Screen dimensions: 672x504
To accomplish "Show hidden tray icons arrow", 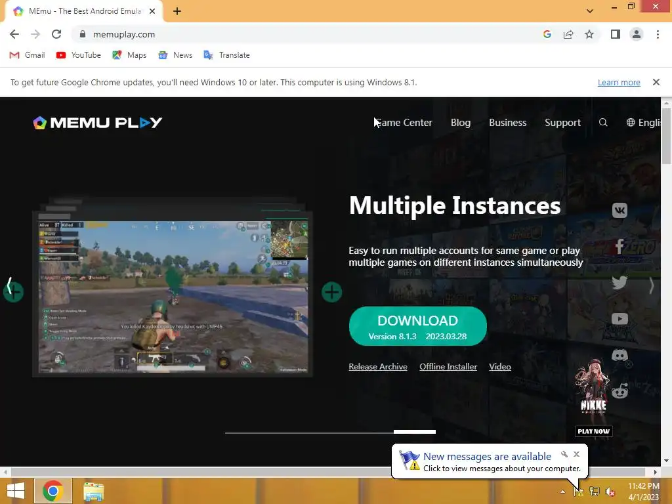I will click(562, 492).
